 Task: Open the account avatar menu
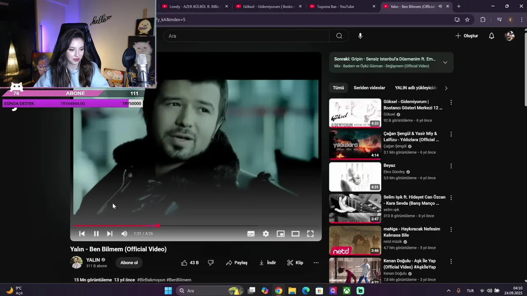(x=510, y=36)
